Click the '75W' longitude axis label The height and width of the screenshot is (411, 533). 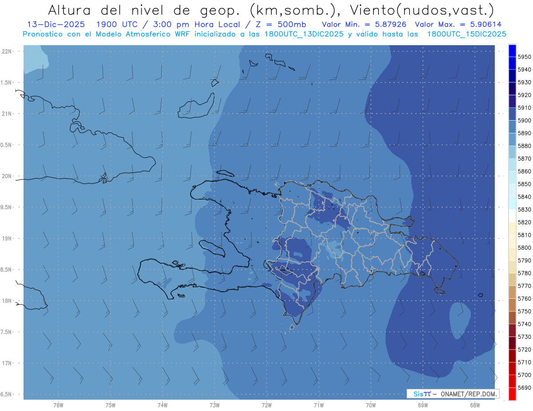[111, 405]
